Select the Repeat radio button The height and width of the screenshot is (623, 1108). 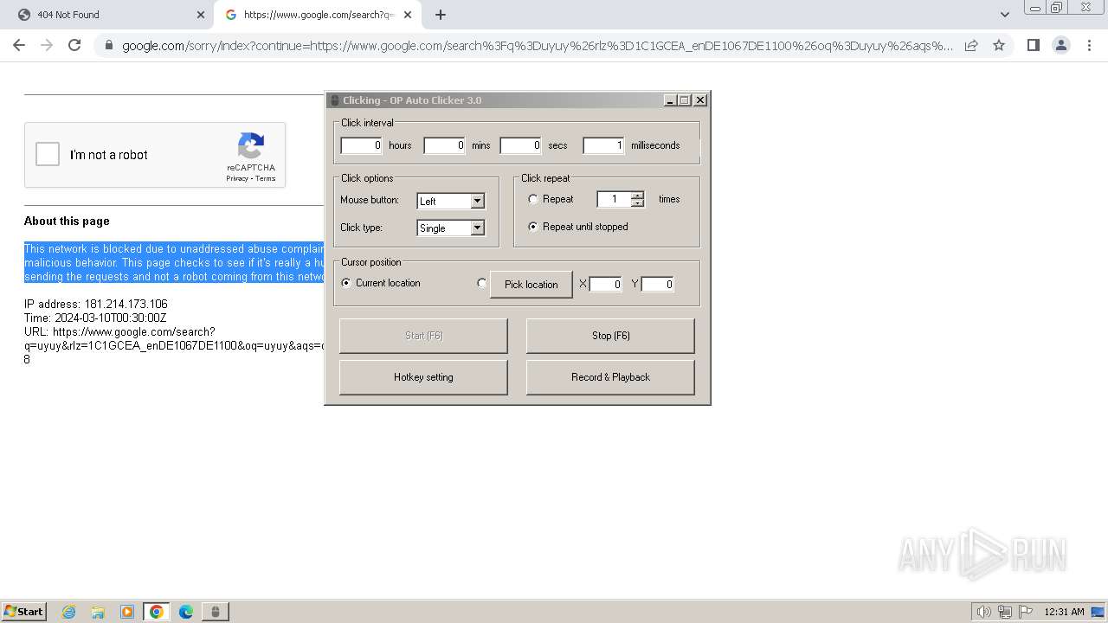pos(533,199)
